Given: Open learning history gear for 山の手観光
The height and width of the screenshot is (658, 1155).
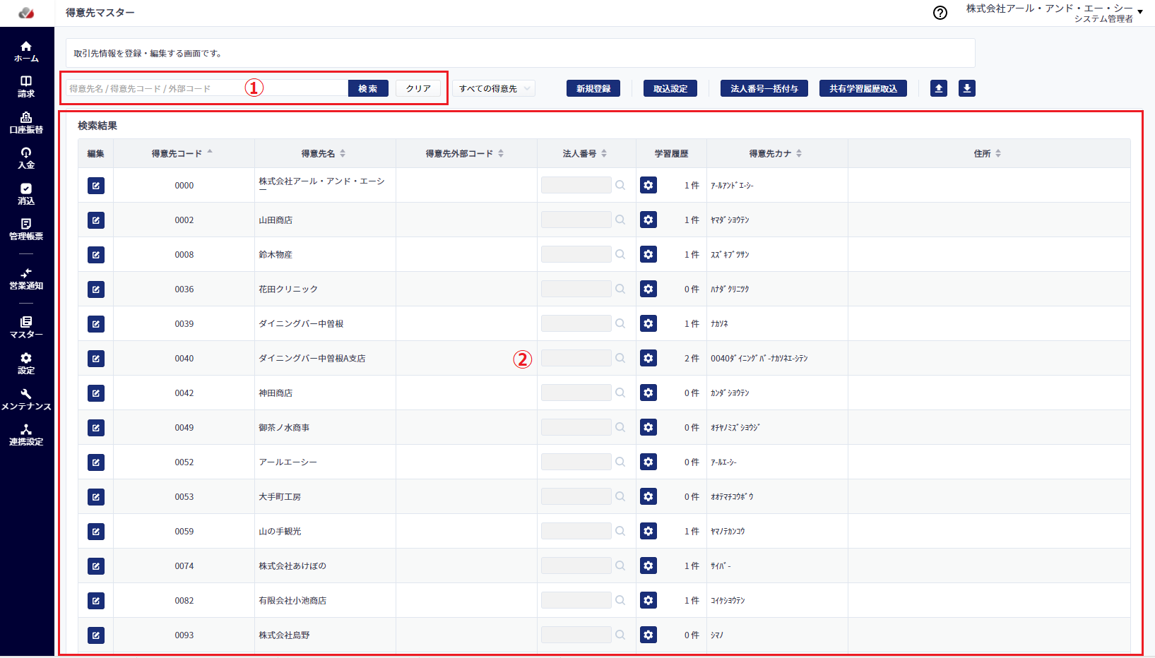Looking at the screenshot, I should click(x=648, y=531).
